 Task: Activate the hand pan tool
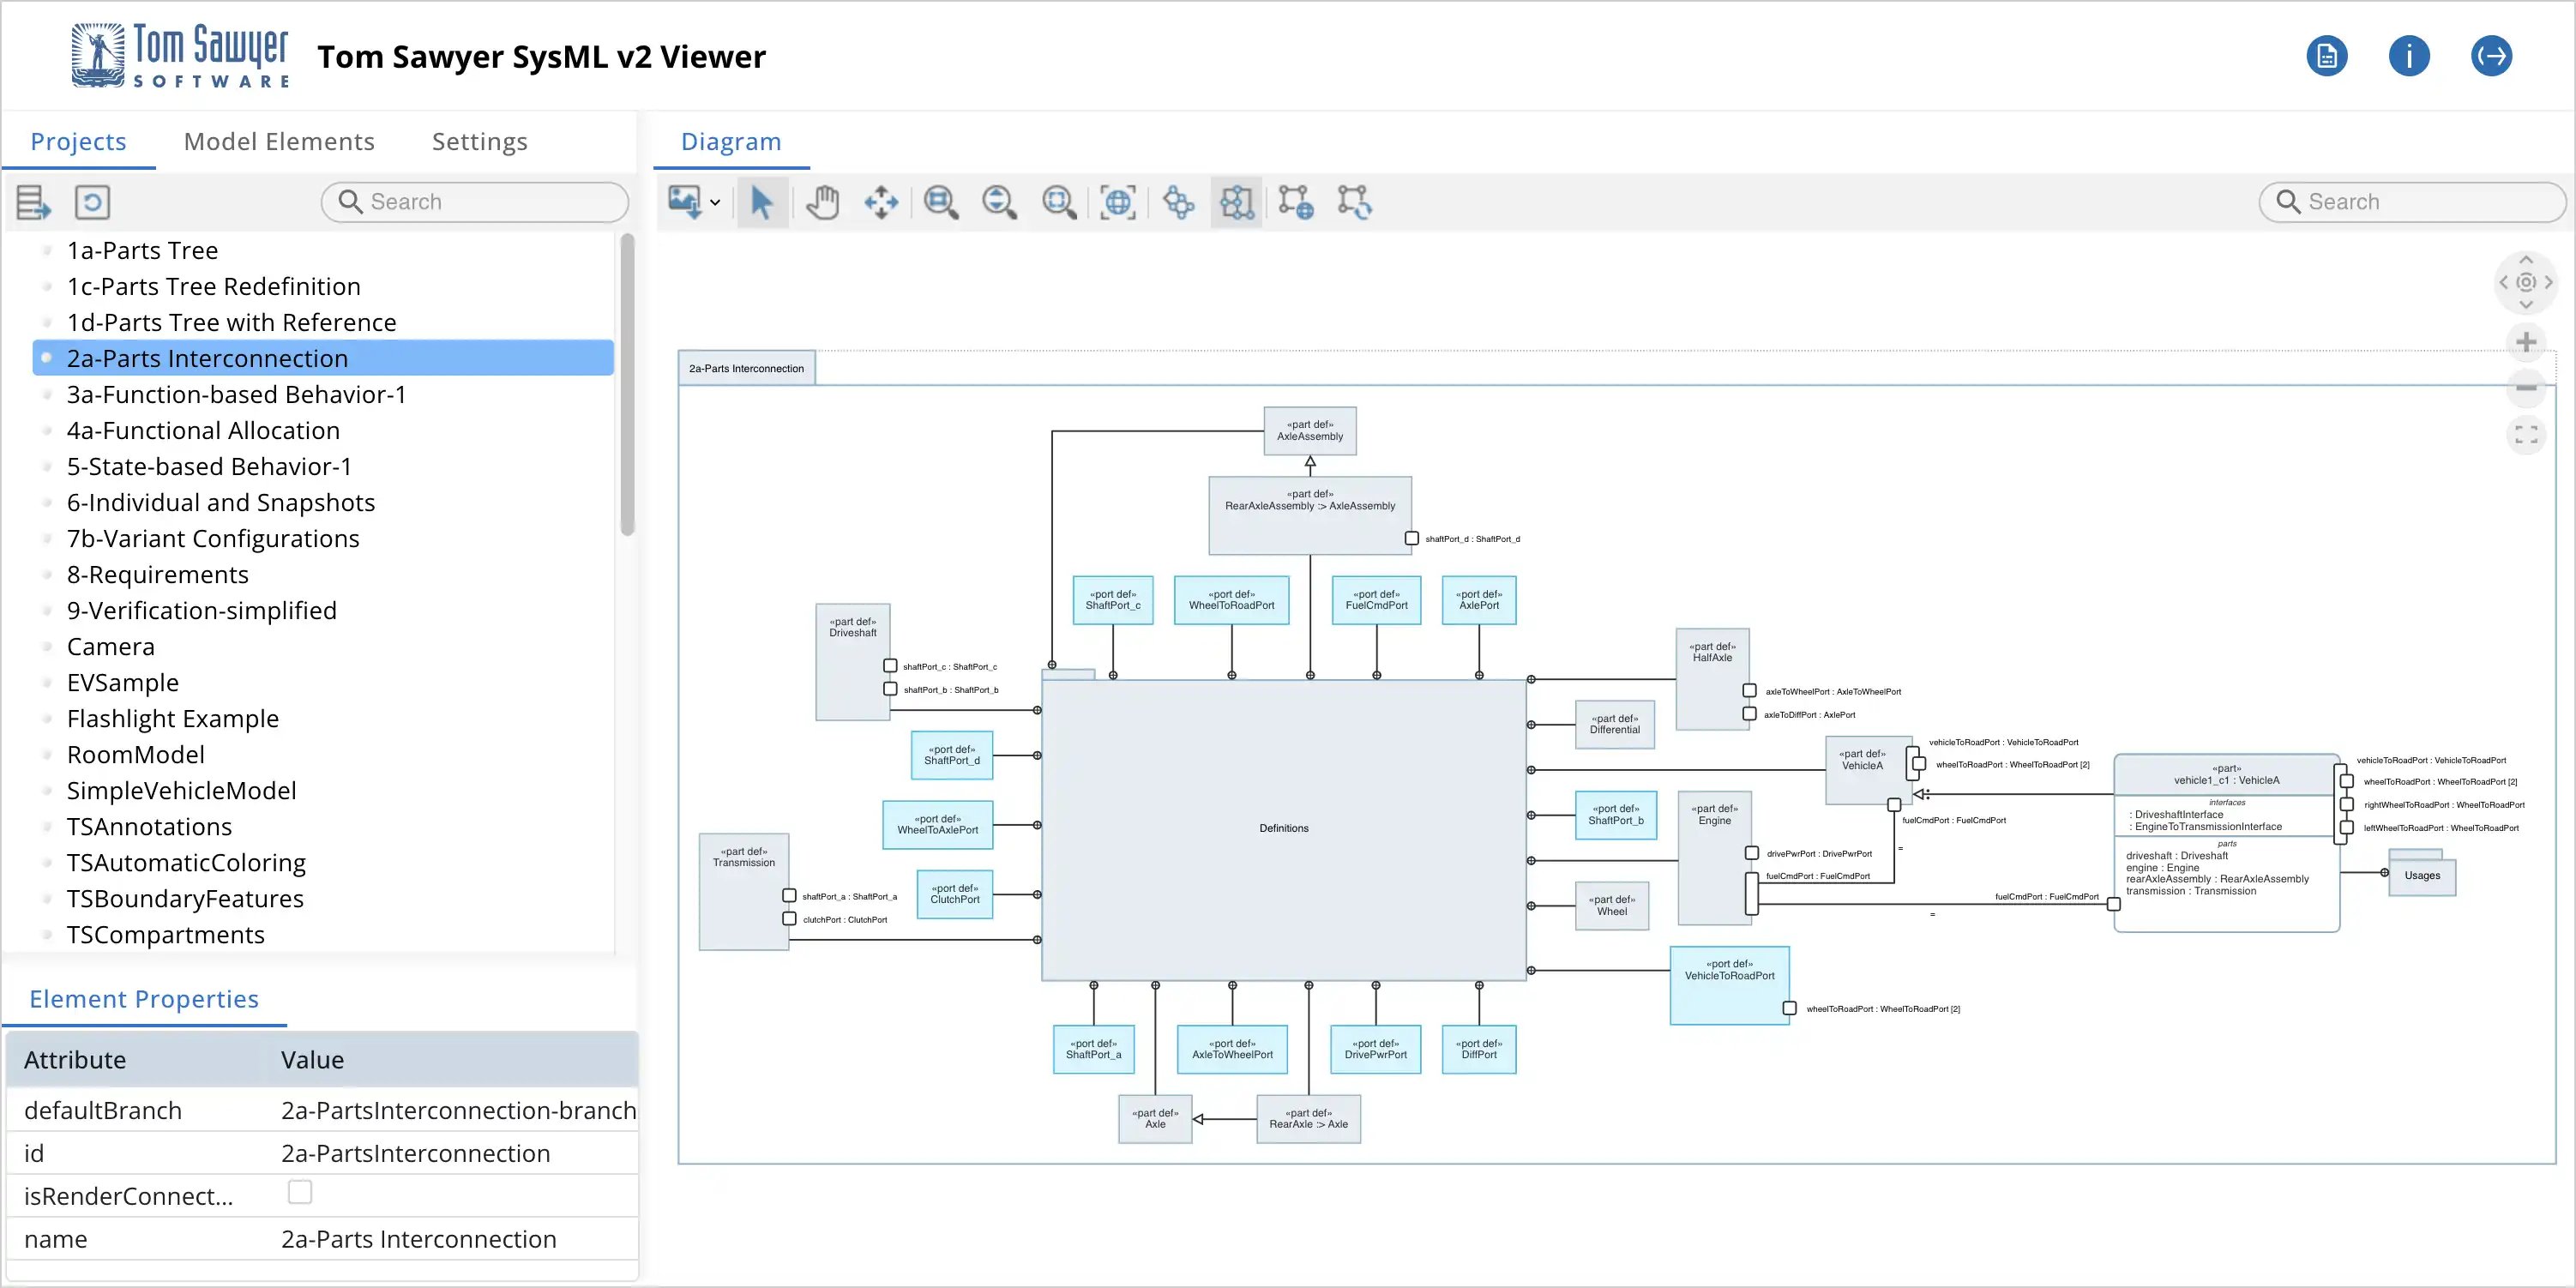point(822,202)
